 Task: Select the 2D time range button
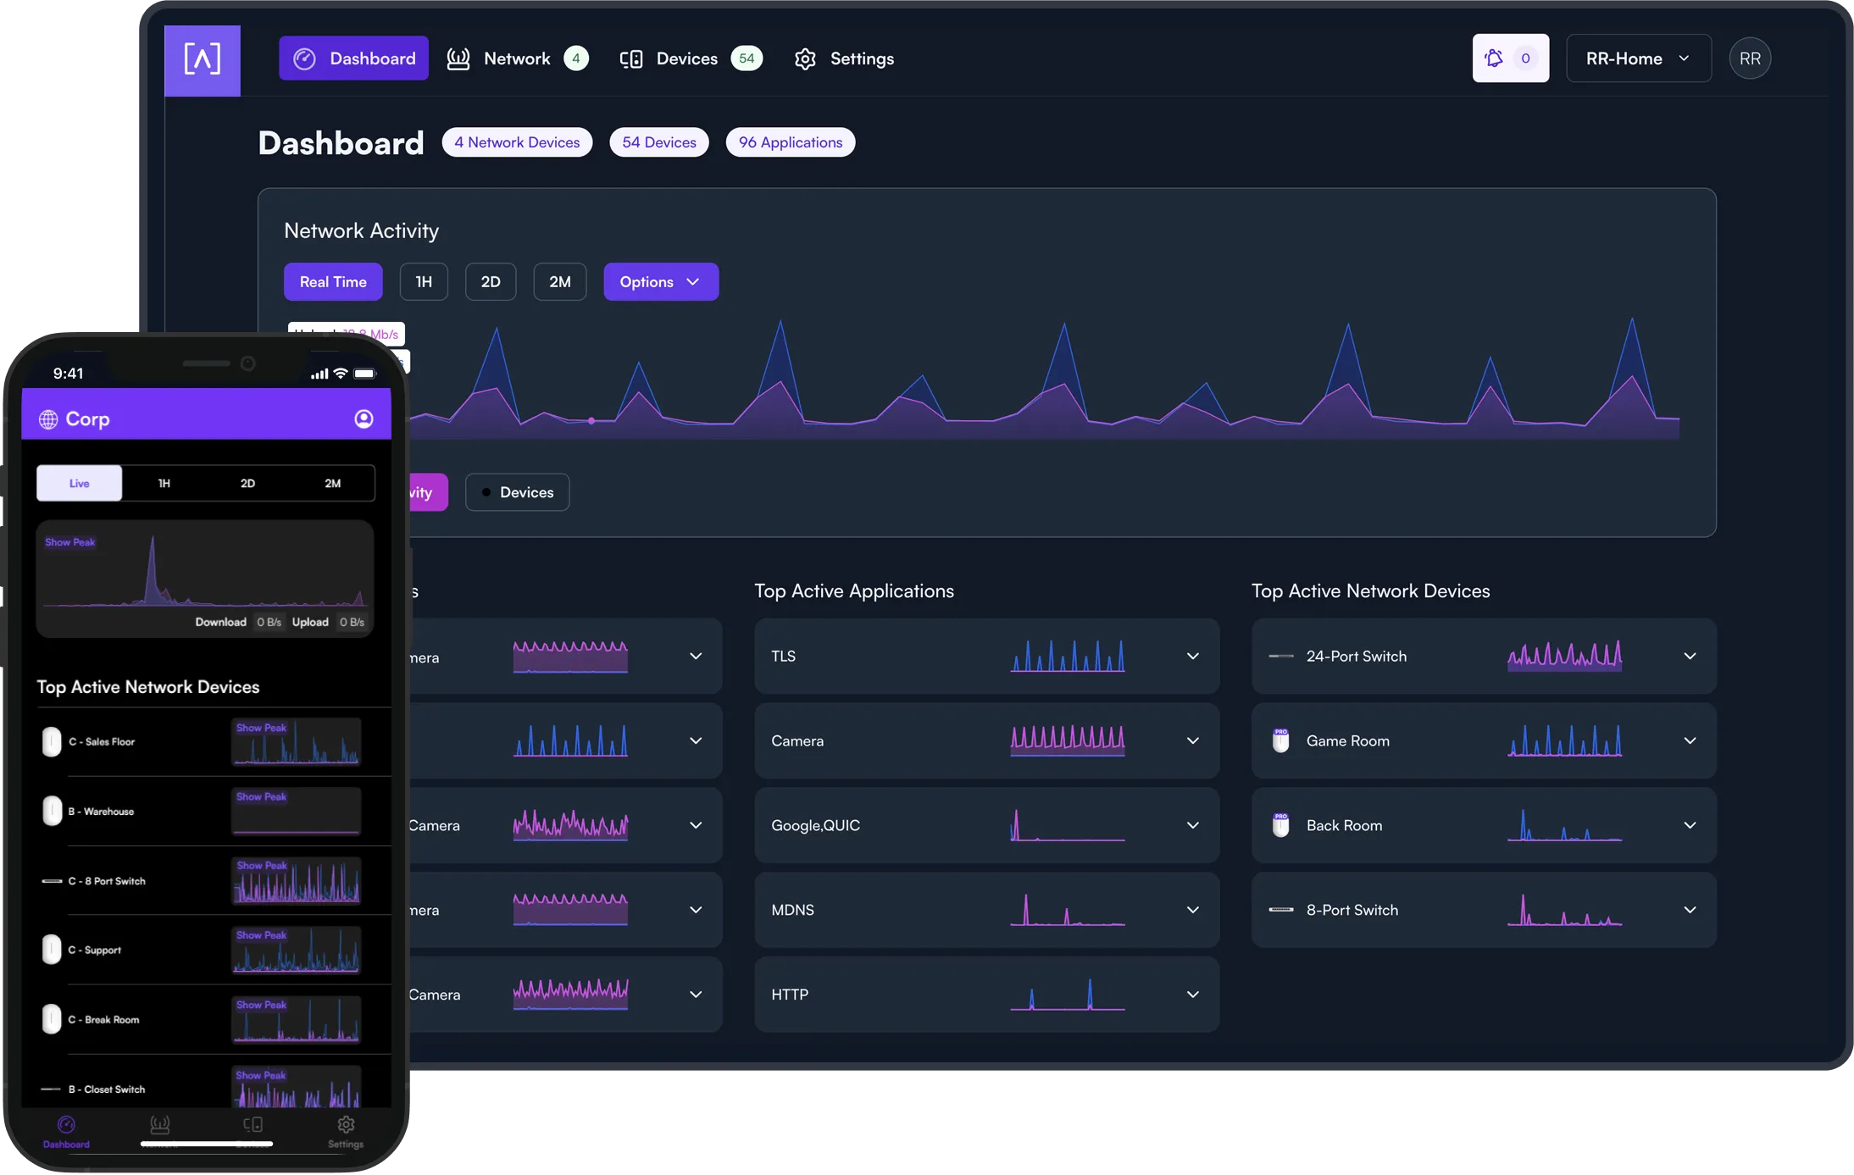click(x=491, y=281)
